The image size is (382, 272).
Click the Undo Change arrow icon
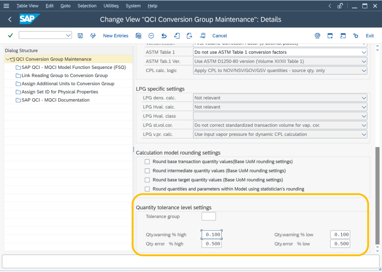164,35
